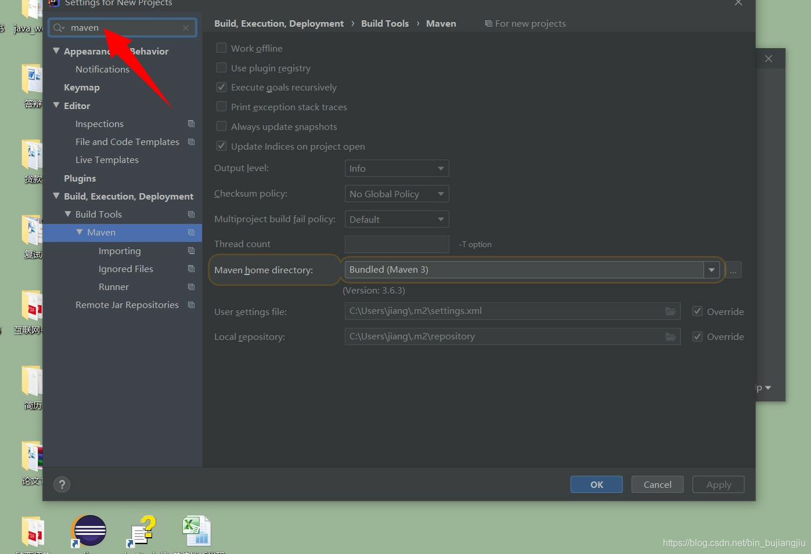Screen dimensions: 811x554
Task: Click the Cancel button
Action: [658, 484]
